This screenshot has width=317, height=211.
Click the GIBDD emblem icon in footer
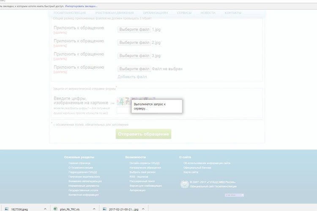185,184
